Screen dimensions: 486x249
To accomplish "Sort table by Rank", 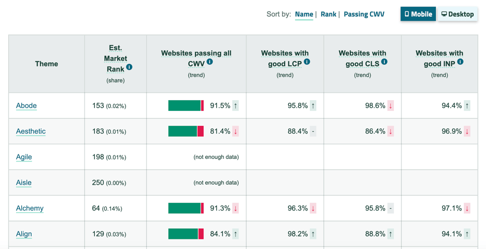I will 328,14.
